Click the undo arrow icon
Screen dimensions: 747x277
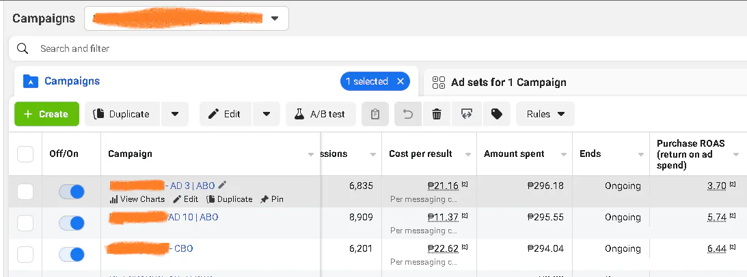pyautogui.click(x=408, y=114)
